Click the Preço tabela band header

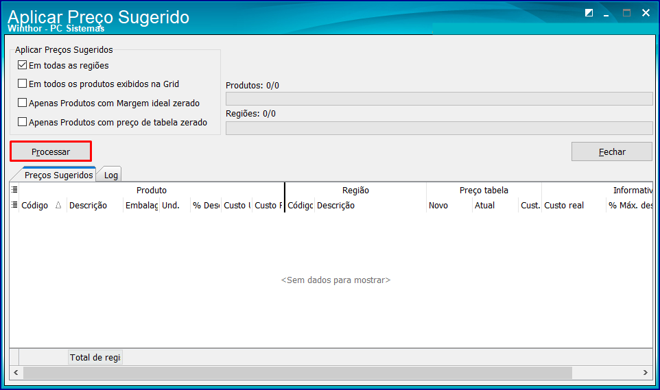coord(484,190)
